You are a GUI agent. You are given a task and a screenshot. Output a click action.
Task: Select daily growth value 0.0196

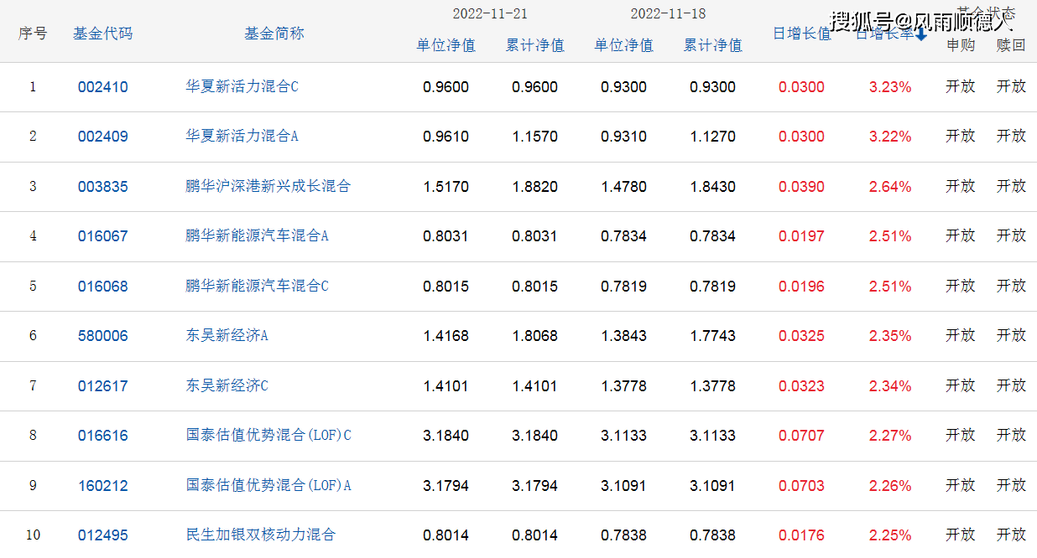(x=801, y=287)
